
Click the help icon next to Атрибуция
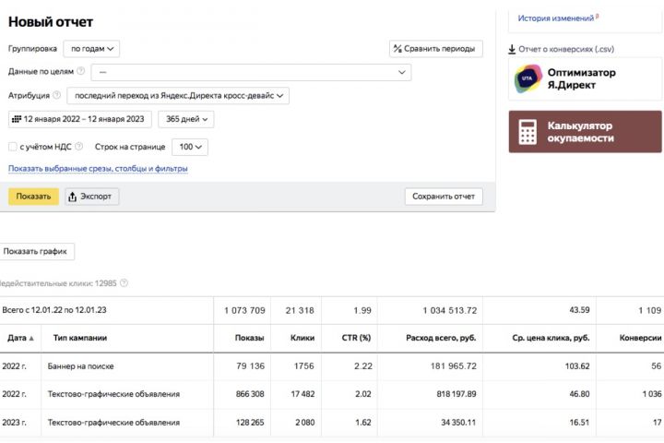57,95
